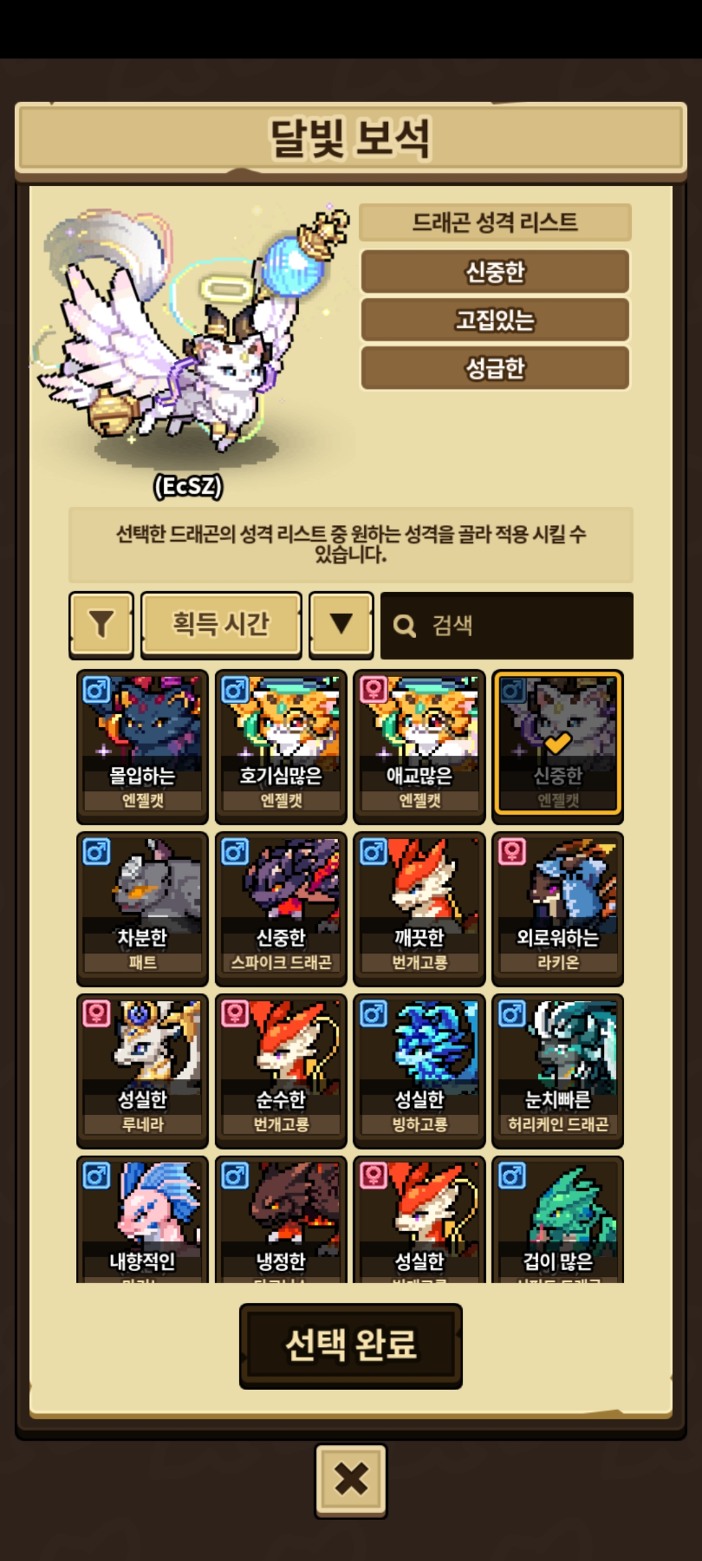The image size is (702, 1561).
Task: Pick the 성실한 빙하고룡 dragon card
Action: [x=419, y=1071]
